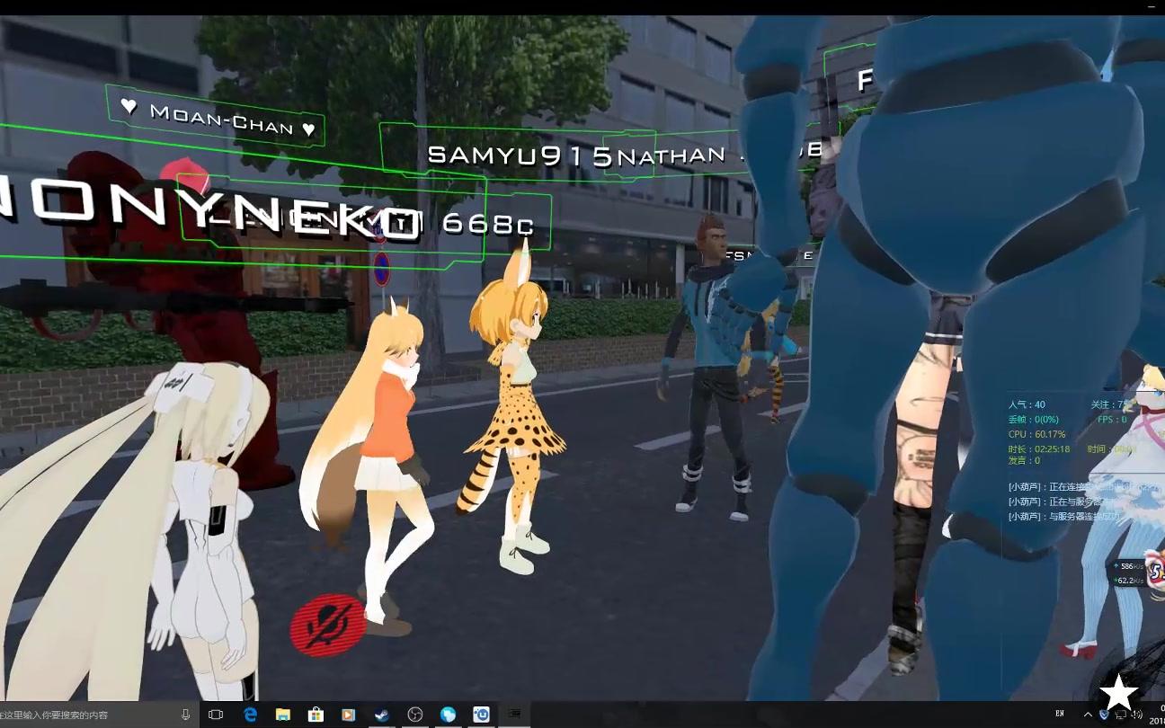Image resolution: width=1165 pixels, height=728 pixels.
Task: Select the NATHAN nameplate
Action: coord(672,156)
